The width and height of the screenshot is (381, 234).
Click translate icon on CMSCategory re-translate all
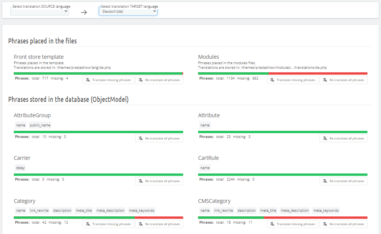click(x=325, y=224)
